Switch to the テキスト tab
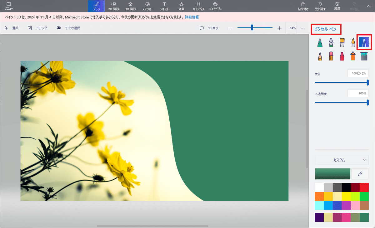This screenshot has width=375, height=228. [164, 6]
